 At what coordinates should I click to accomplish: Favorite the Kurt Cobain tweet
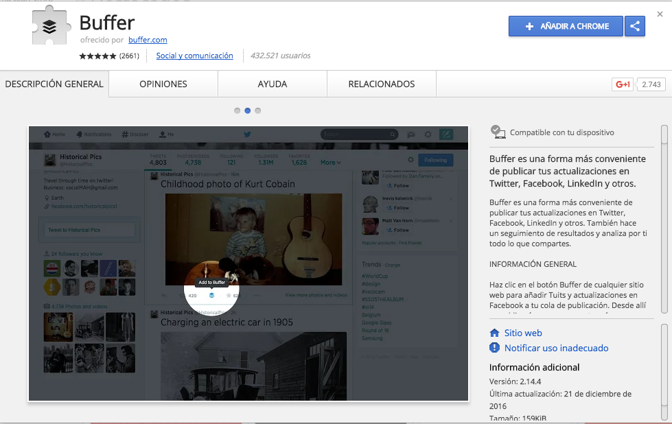click(x=229, y=296)
